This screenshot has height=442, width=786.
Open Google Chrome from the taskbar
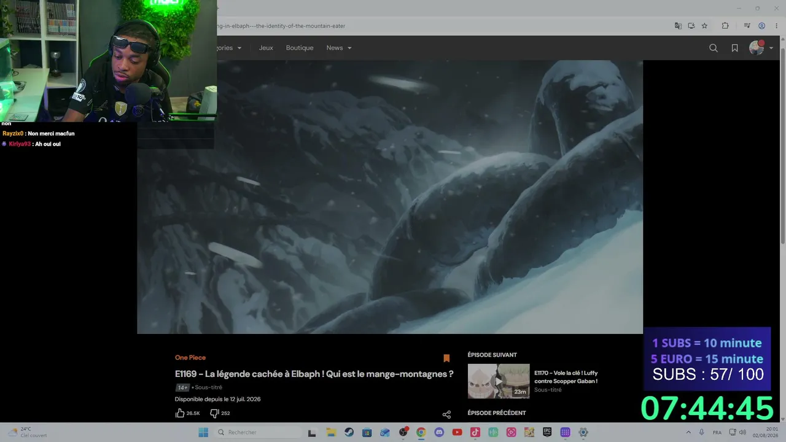[421, 432]
